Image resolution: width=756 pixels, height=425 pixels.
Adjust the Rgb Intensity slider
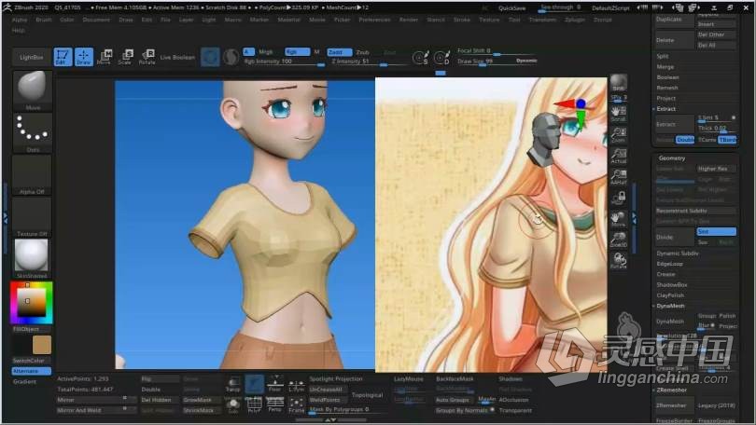(285, 62)
